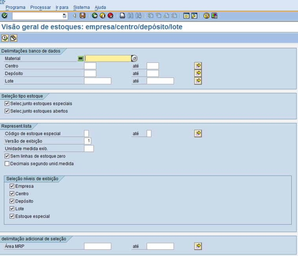Viewport: 298px width, 256px height.
Task: Open multiple selection for Área MRP
Action: click(x=198, y=246)
